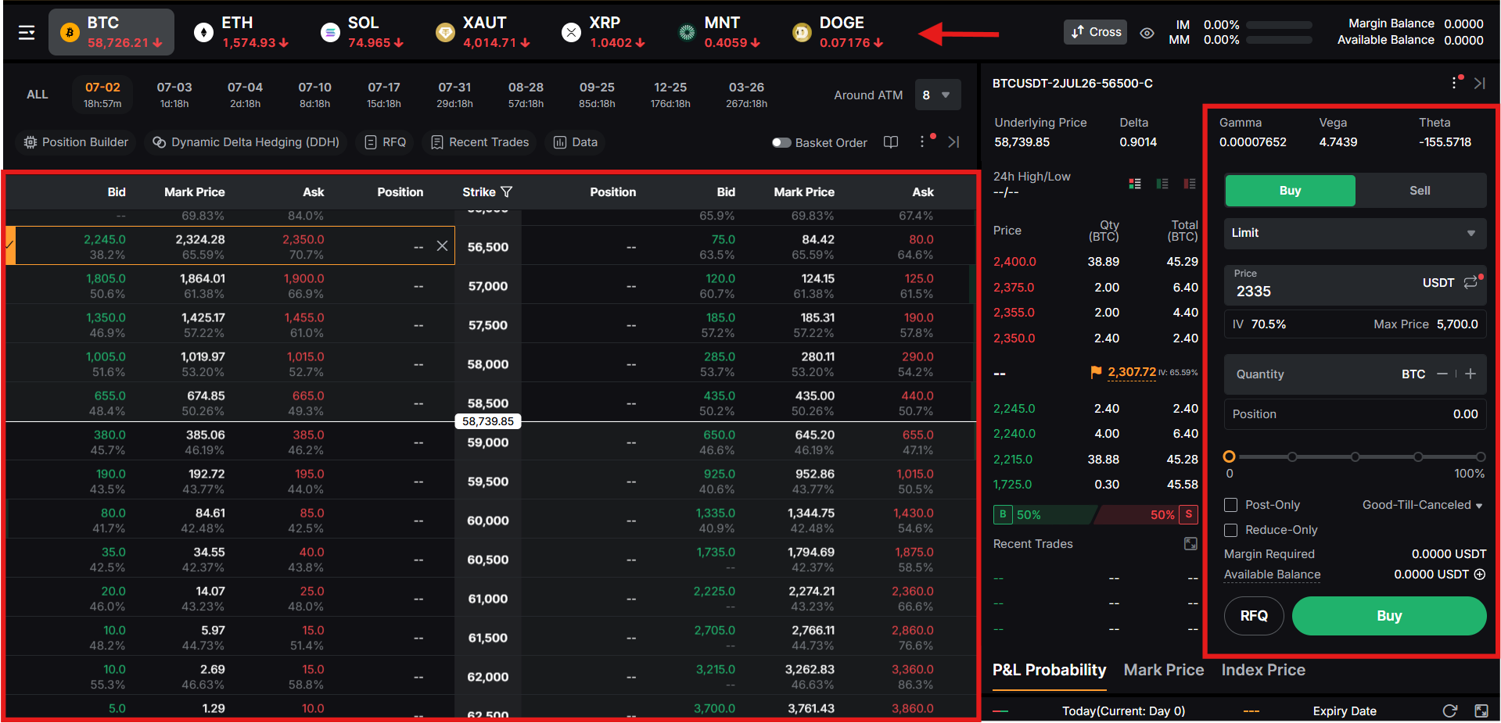
Task: Select the BTC coin icon
Action: point(70,32)
